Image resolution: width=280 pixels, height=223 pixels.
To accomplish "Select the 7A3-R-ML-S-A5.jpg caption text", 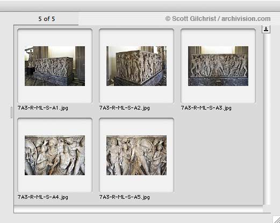I will pyautogui.click(x=125, y=197).
